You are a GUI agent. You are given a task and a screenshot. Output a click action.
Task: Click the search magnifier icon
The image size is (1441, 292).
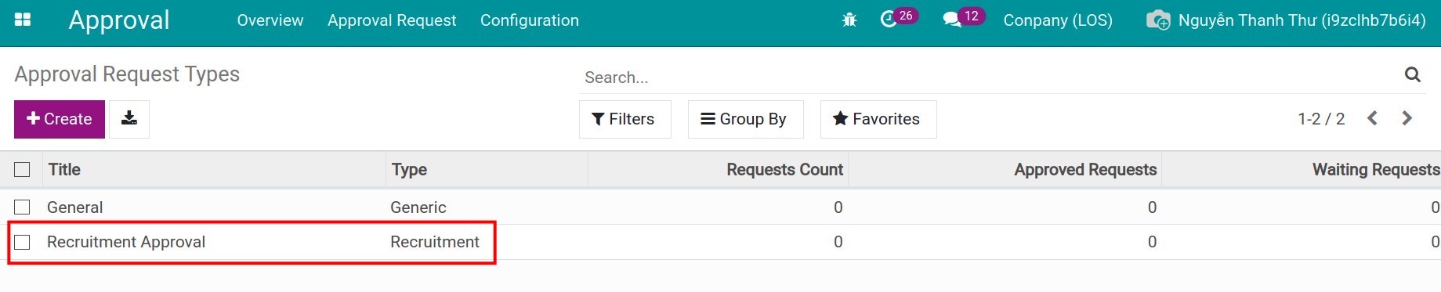click(1413, 74)
